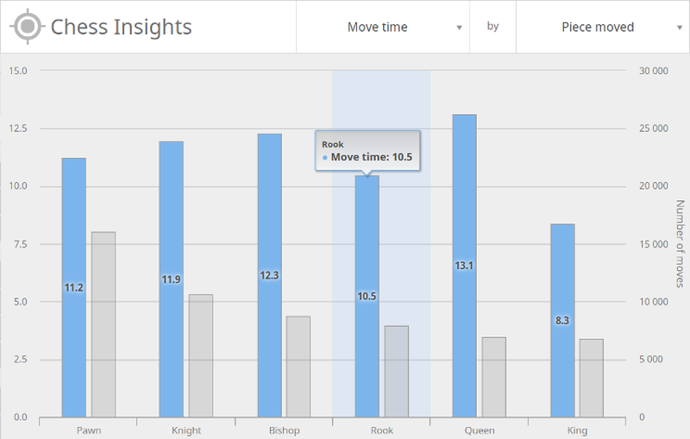The height and width of the screenshot is (439, 690).
Task: Click the Chess Insights target logo icon
Action: tap(28, 27)
